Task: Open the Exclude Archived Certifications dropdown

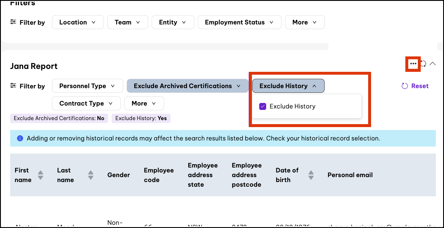Action: (187, 86)
